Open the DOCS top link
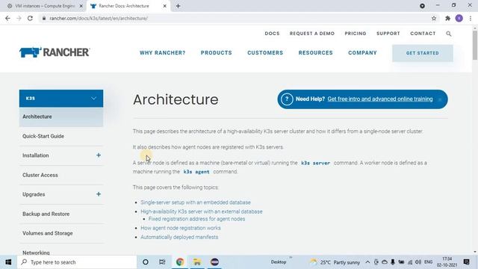Screen dimensions: 478x269 272,33
